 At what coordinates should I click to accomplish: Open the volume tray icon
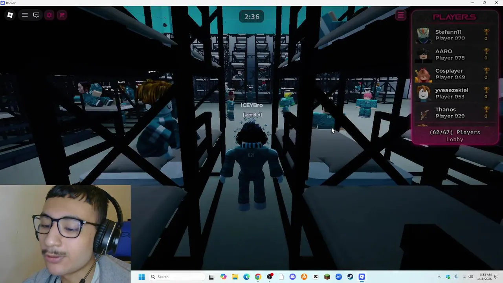coord(471,277)
